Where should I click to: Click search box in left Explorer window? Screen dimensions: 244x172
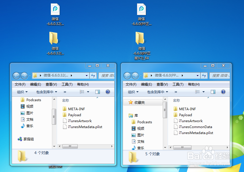[107, 75]
